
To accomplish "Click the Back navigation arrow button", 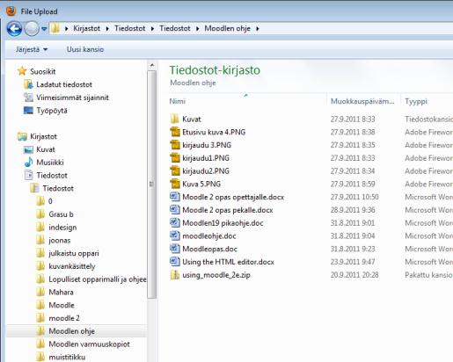I will 14,29.
